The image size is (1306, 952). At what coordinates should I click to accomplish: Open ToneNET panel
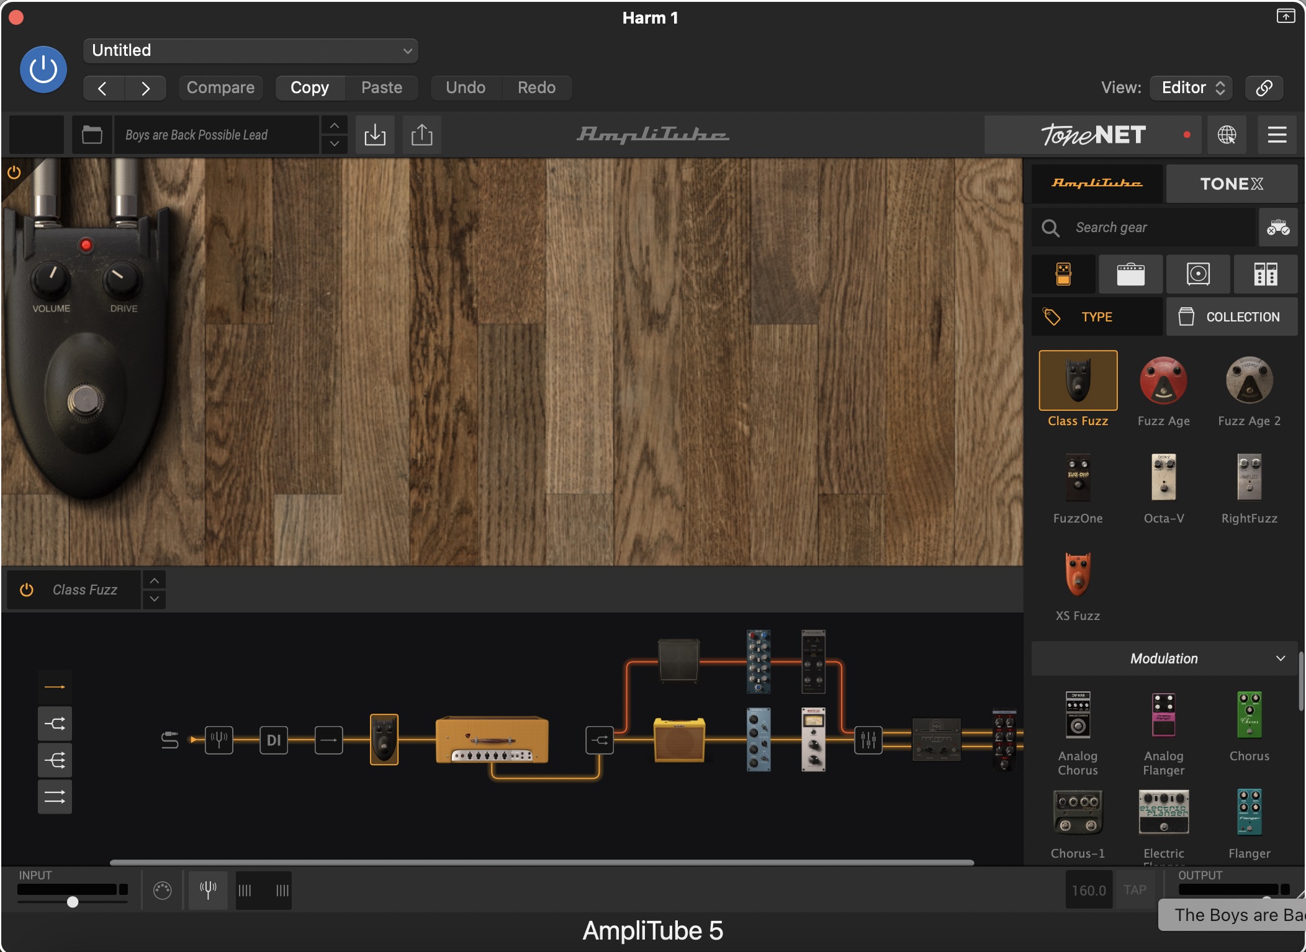(x=1093, y=135)
